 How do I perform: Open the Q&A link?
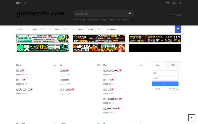pos(174,3)
